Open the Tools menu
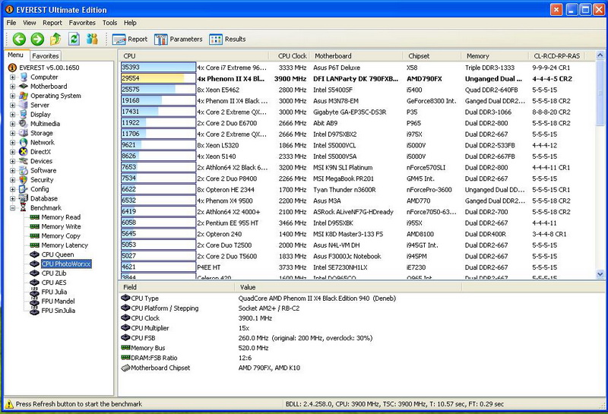This screenshot has width=608, height=414. click(109, 23)
